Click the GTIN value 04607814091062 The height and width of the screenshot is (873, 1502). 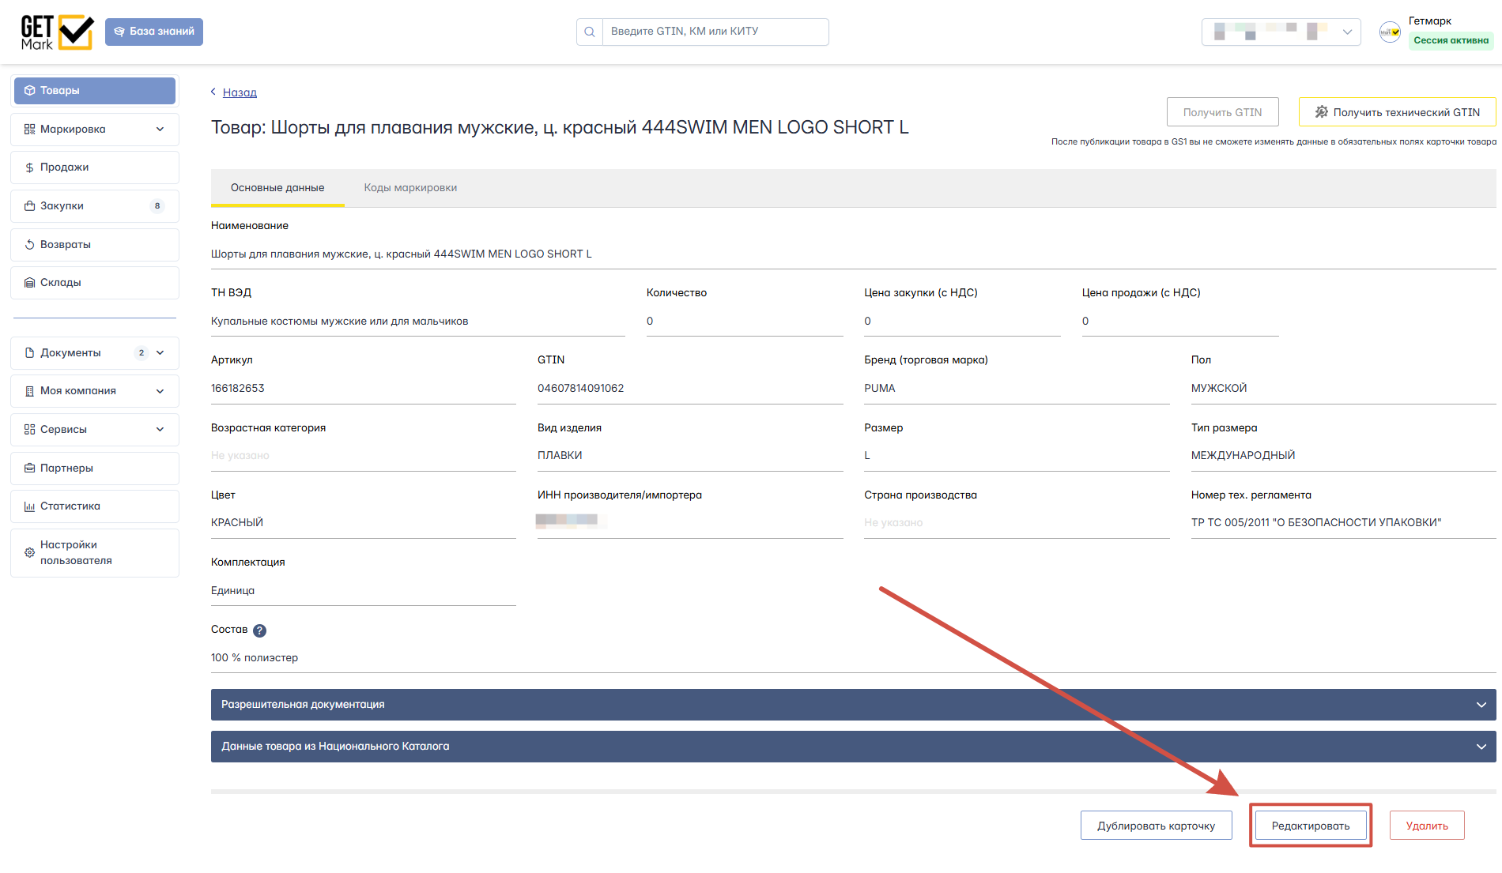(581, 389)
